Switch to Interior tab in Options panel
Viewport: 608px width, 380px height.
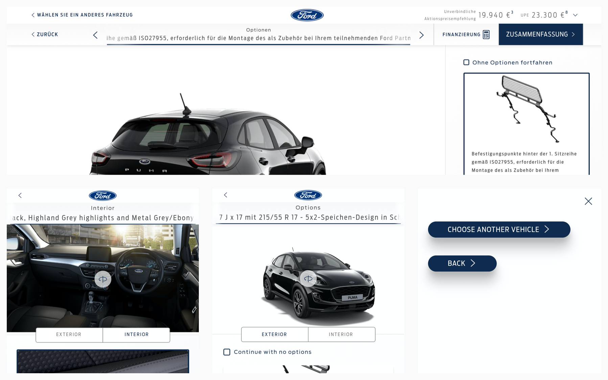(x=342, y=334)
